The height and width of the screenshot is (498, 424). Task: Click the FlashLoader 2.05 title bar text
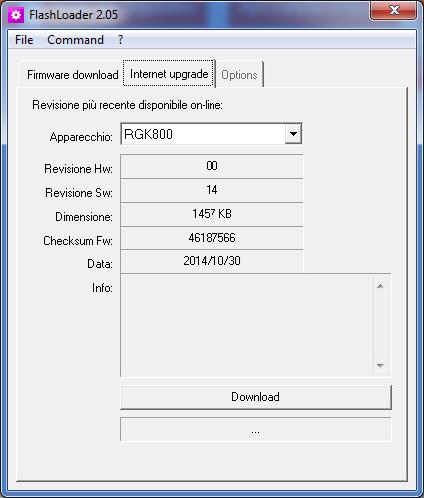click(x=73, y=15)
